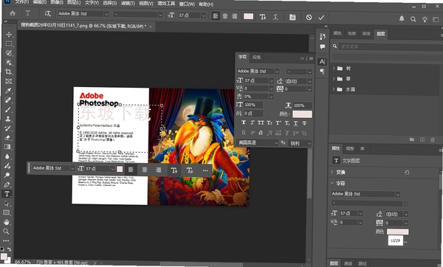Swap foreground and background colors
Viewport: 443px width, 267px height.
10,249
